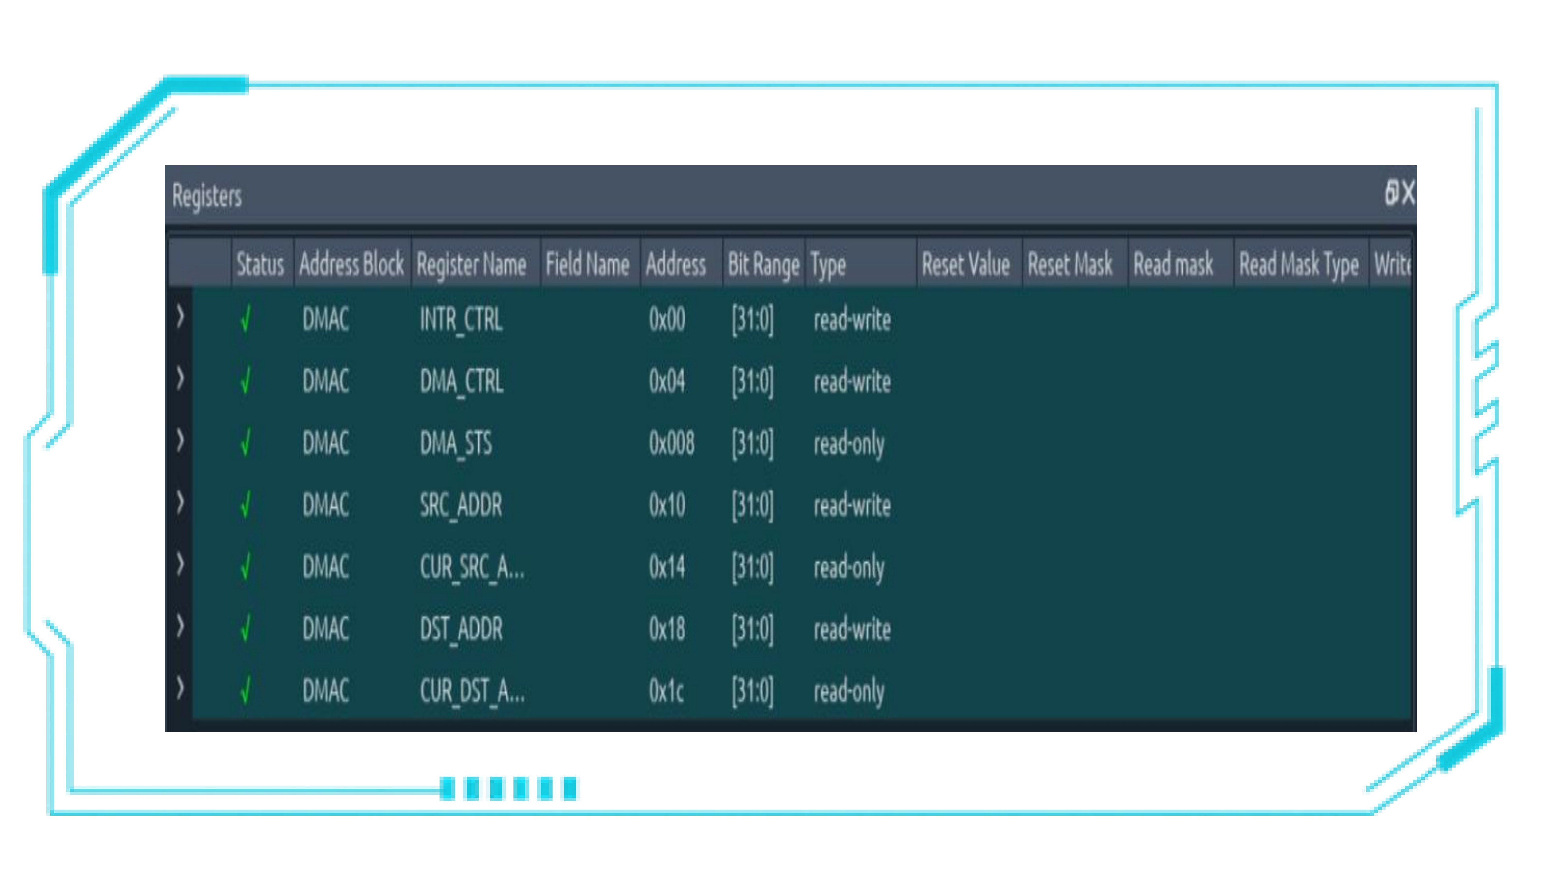Sort by the Register Name column header
Viewport: 1551px width, 872px height.
pyautogui.click(x=476, y=264)
